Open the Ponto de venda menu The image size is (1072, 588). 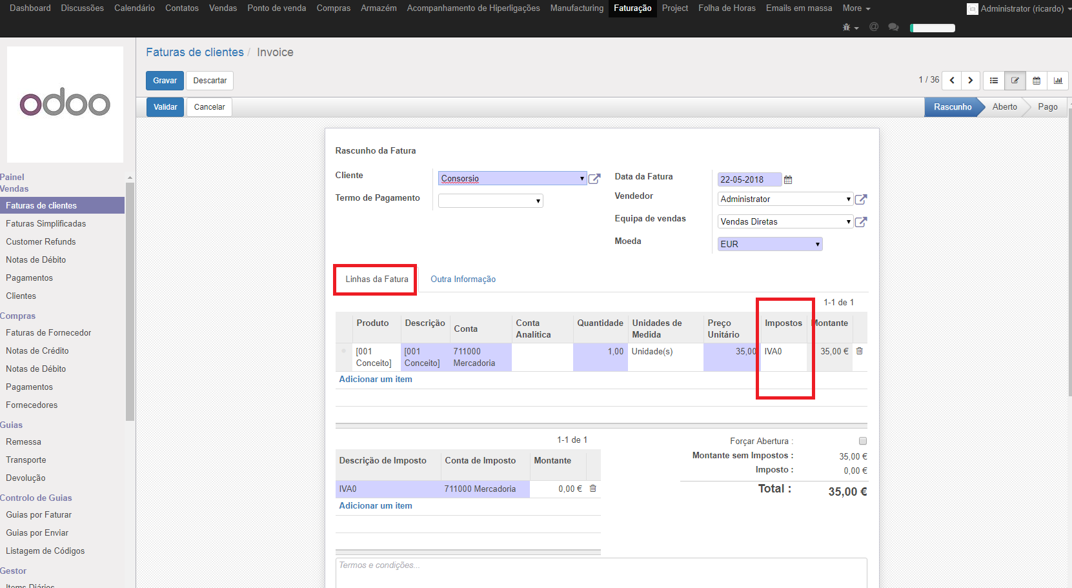[277, 8]
